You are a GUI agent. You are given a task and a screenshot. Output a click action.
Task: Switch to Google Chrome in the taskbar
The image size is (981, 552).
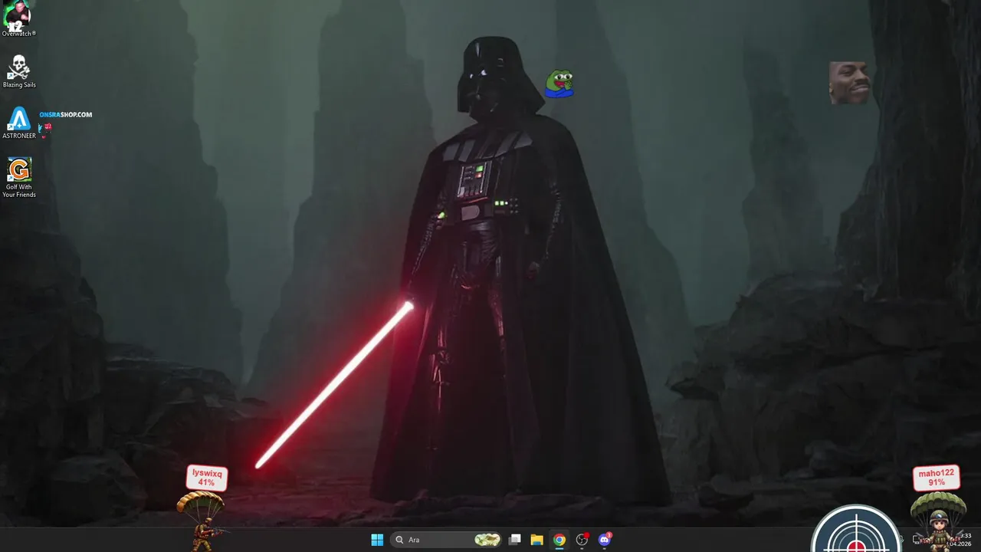[559, 540]
